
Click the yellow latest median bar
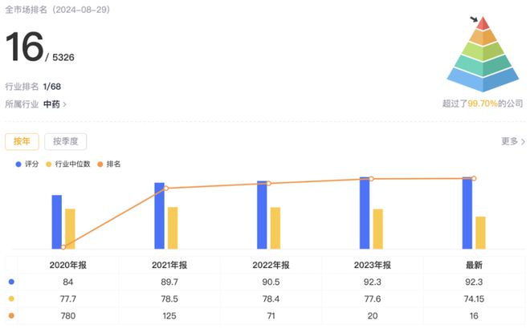coord(481,233)
